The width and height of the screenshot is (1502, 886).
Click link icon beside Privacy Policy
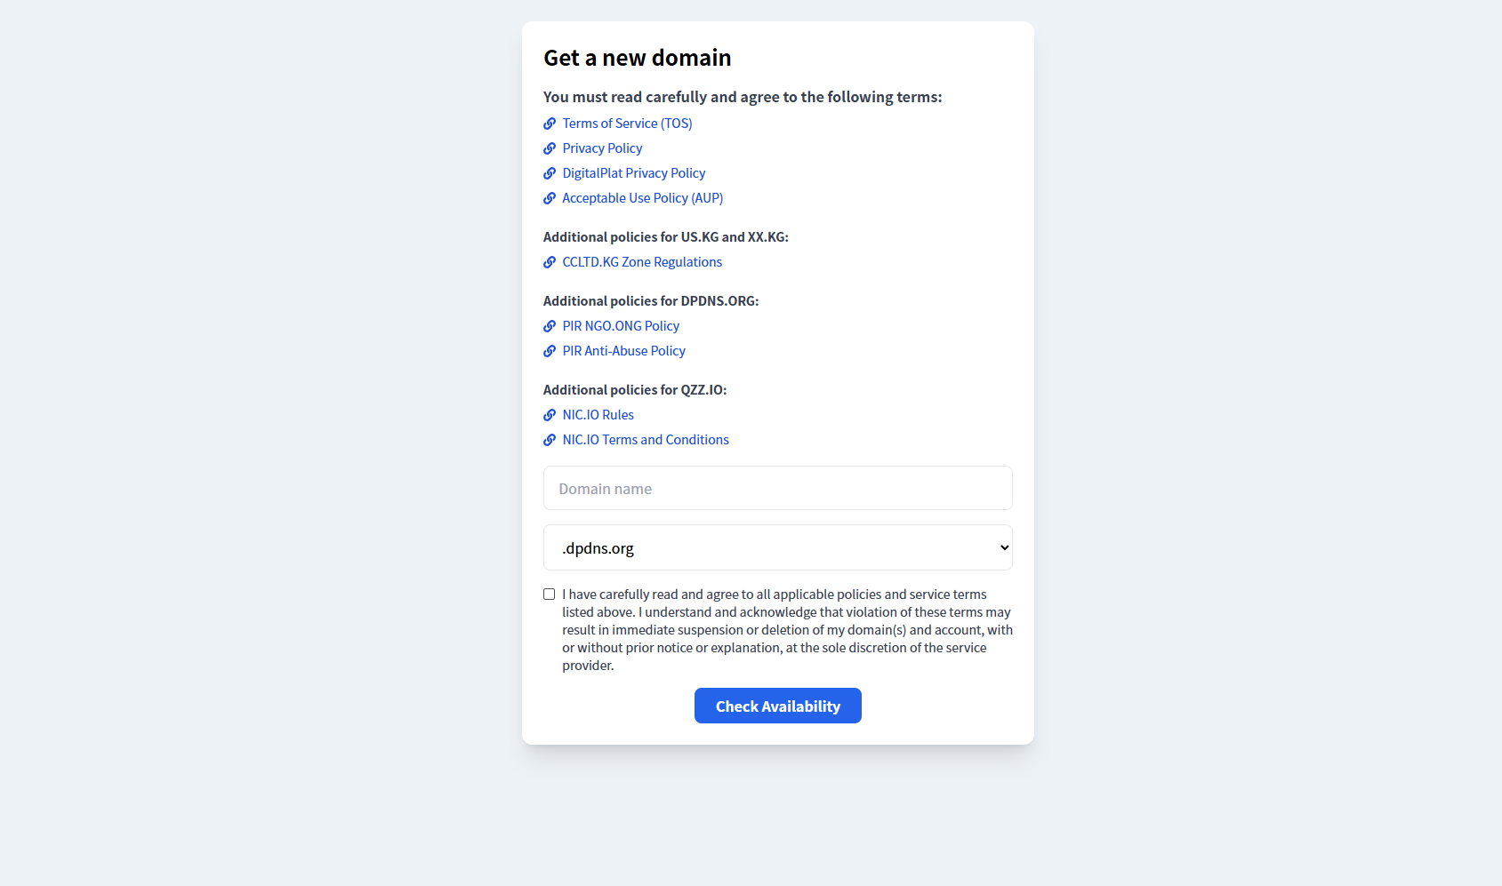[550, 148]
